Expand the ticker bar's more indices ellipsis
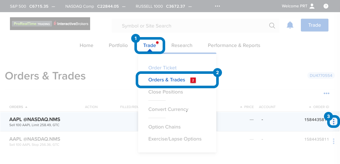 click(217, 6)
